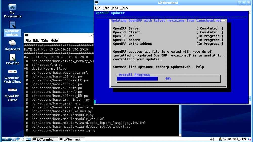Open Edit menu in front LXTerminal
Image resolution: width=253 pixels, height=142 pixels.
(x=106, y=8)
